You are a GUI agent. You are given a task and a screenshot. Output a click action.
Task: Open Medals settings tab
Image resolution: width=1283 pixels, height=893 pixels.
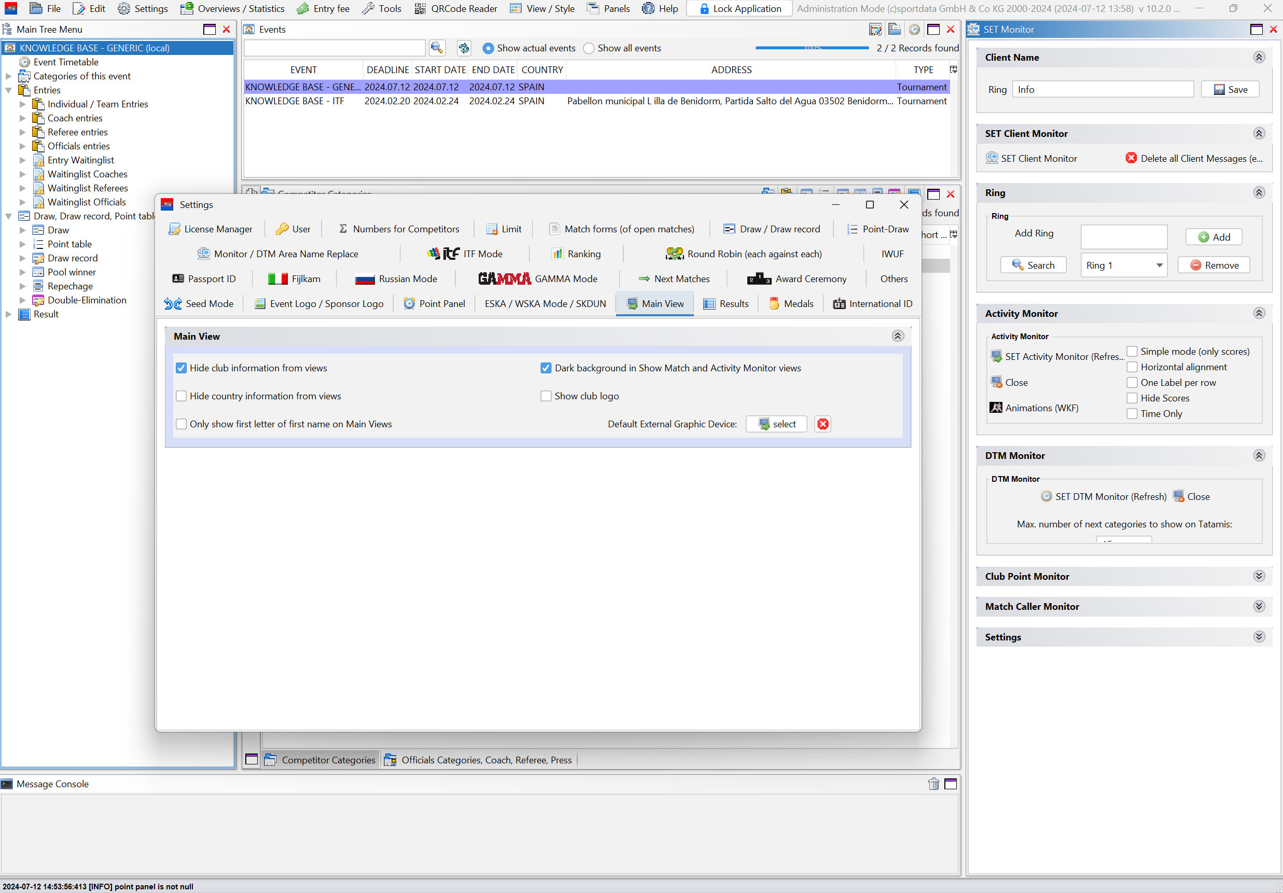click(x=791, y=303)
